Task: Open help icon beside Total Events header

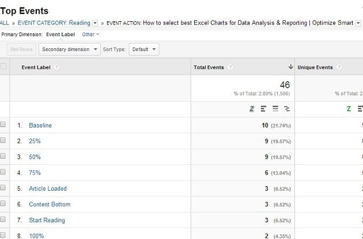Action: tap(230, 67)
